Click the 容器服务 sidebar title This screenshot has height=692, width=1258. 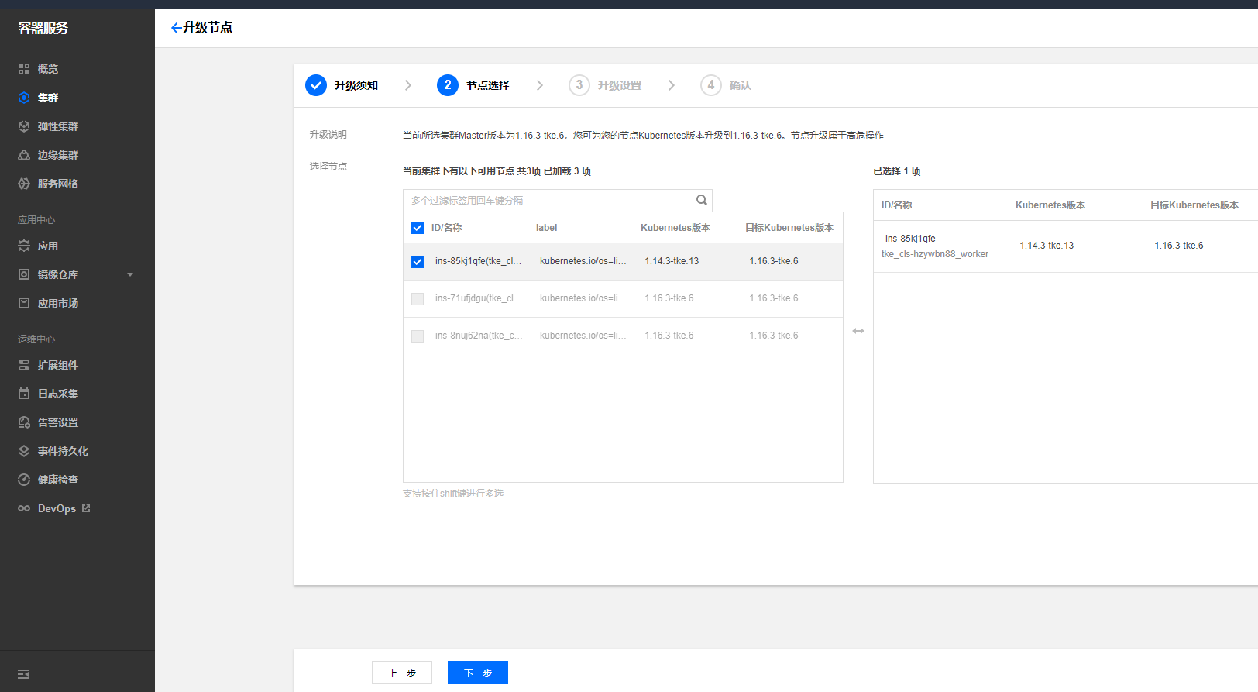43,28
